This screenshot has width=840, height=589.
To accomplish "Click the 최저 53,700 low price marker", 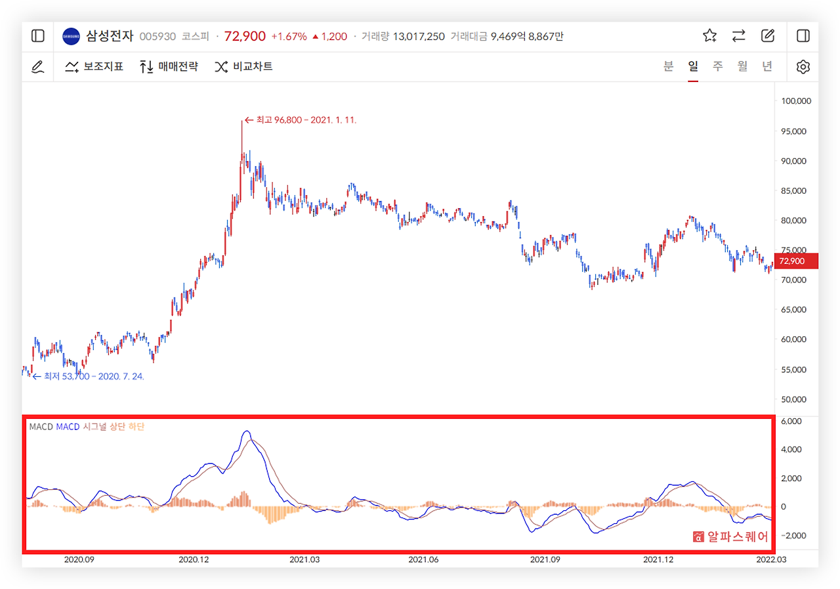I will coord(88,377).
